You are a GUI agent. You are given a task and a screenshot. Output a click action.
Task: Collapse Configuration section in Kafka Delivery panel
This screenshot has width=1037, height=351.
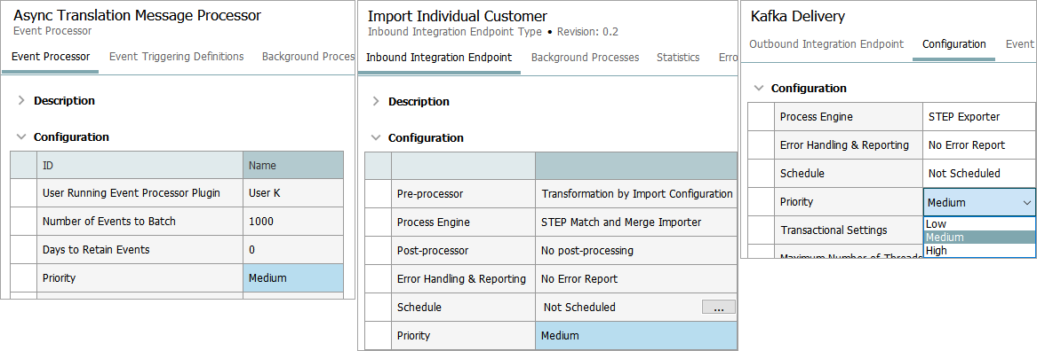[759, 88]
